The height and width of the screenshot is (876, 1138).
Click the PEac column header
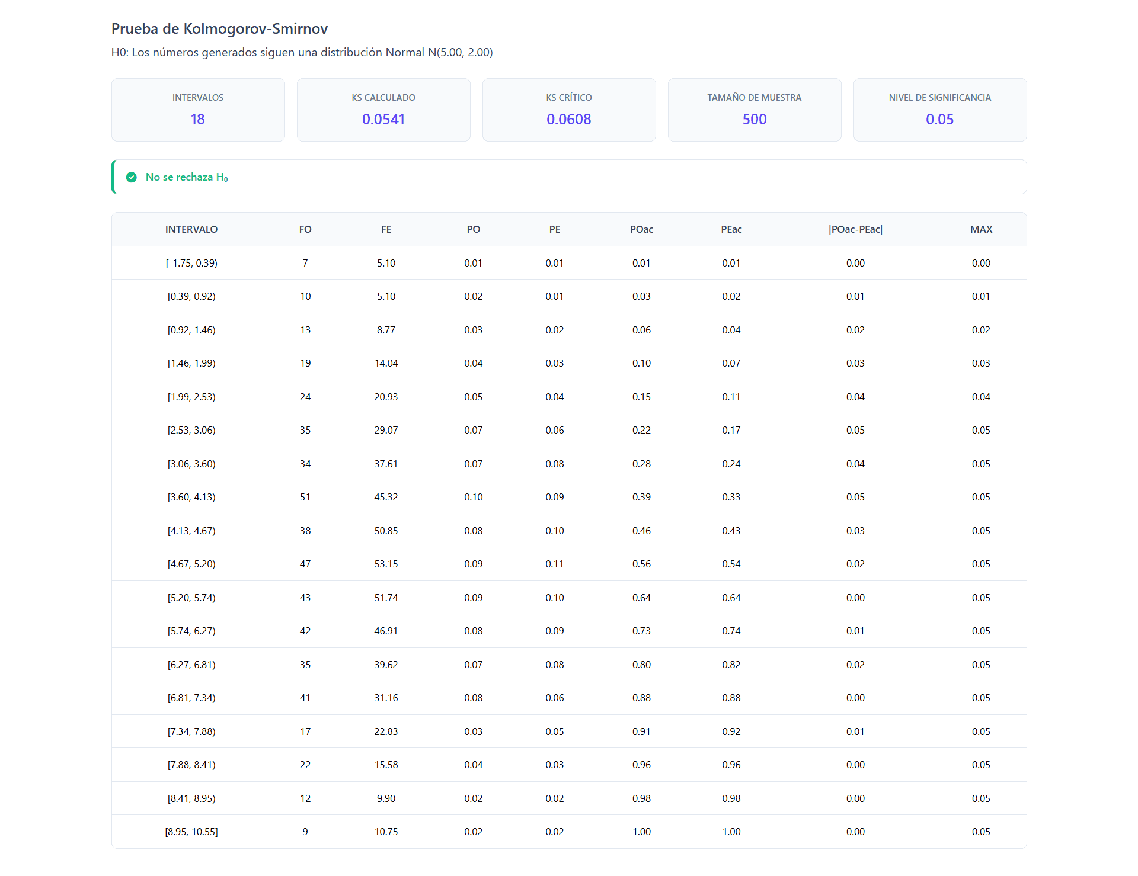click(731, 229)
